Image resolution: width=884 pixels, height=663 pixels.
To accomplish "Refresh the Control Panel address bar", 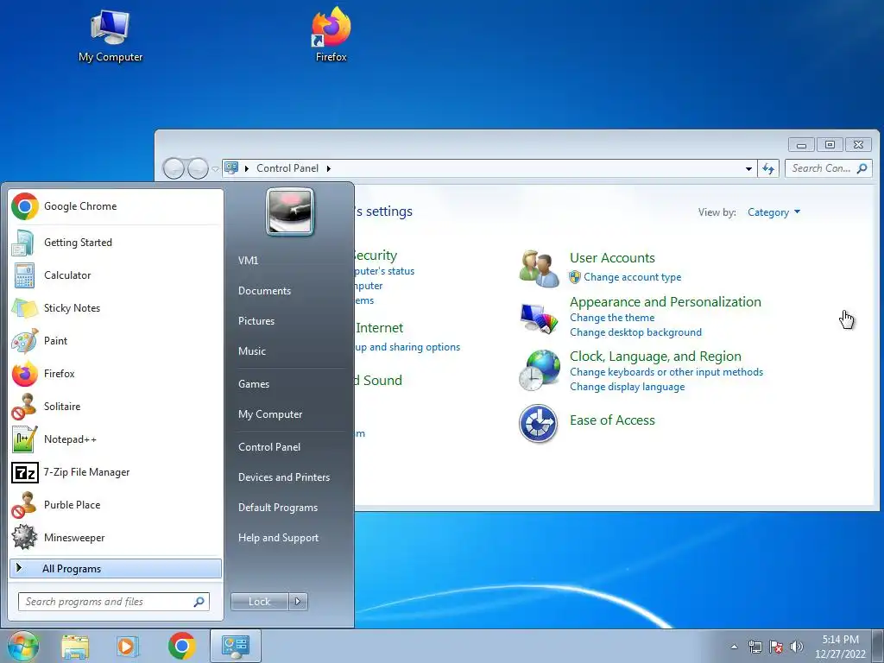I will click(768, 168).
